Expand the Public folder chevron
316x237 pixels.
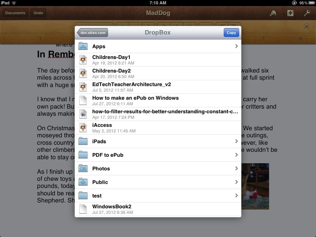pyautogui.click(x=236, y=182)
